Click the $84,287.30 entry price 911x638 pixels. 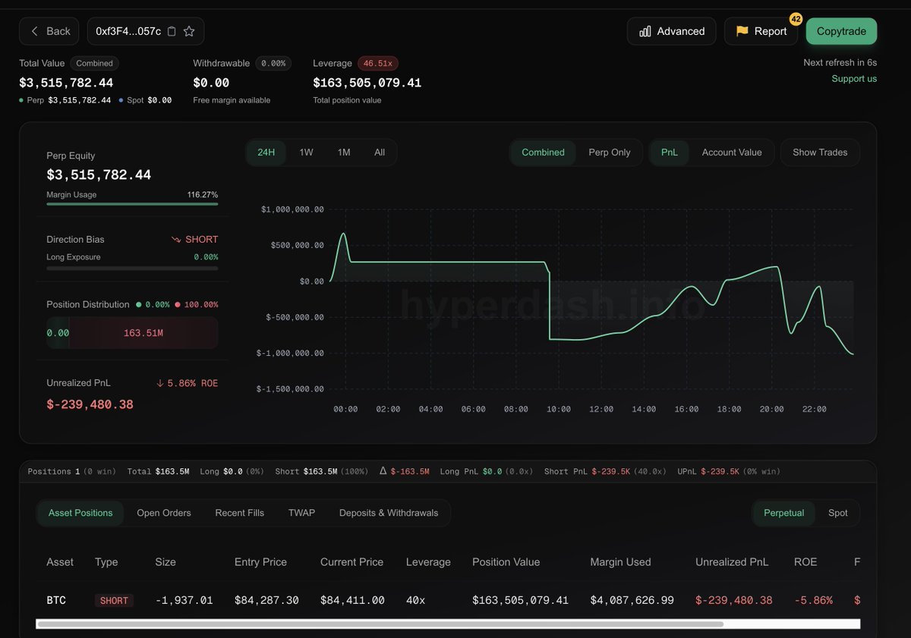tap(266, 600)
